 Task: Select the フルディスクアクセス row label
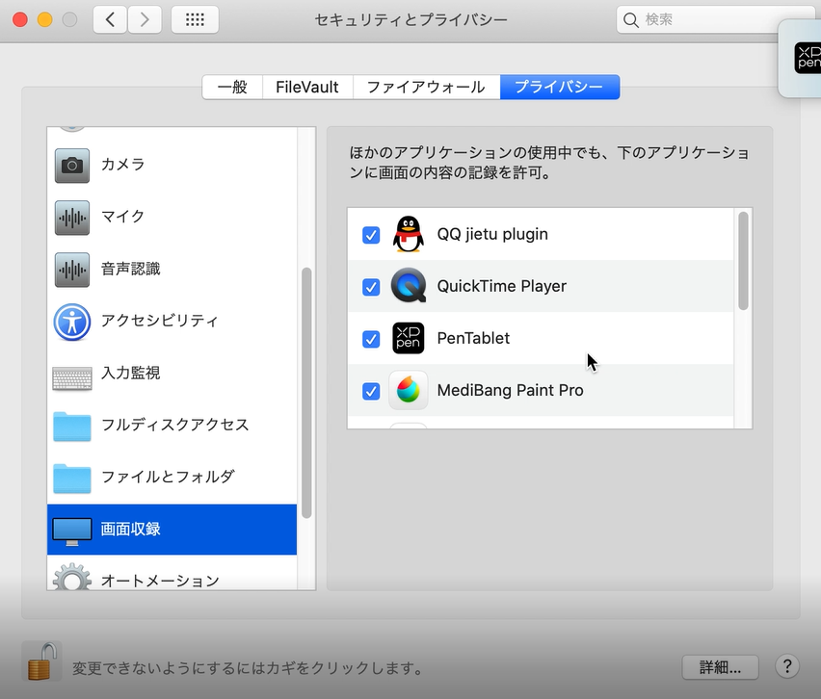point(174,425)
